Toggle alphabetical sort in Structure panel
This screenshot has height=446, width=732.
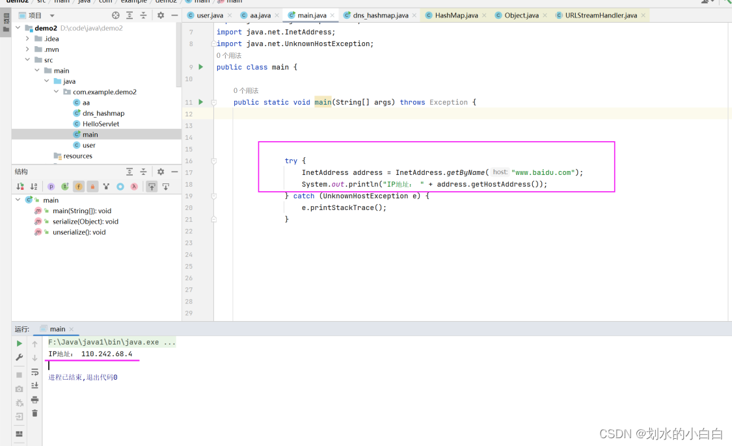tap(34, 187)
